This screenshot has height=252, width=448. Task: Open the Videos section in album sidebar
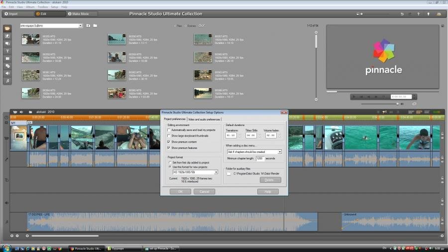pyautogui.click(x=7, y=28)
